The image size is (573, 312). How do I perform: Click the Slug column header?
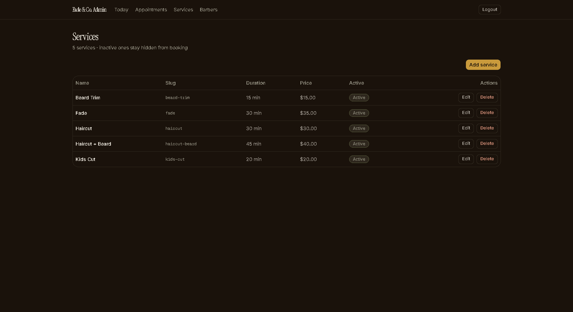click(x=171, y=83)
